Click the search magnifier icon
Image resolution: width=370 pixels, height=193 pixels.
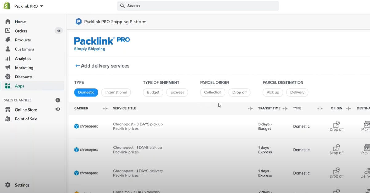pos(122,6)
